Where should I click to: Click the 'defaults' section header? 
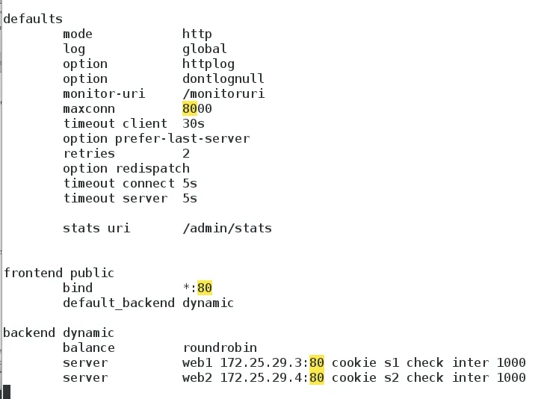click(33, 19)
